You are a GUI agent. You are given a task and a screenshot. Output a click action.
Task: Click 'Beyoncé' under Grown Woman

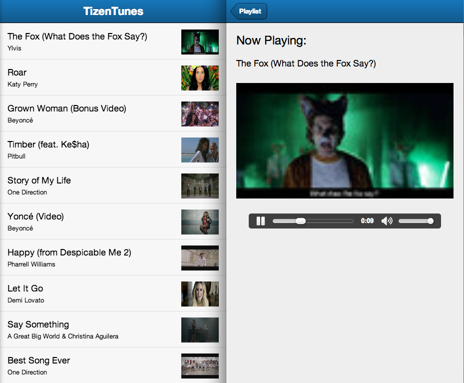[20, 120]
